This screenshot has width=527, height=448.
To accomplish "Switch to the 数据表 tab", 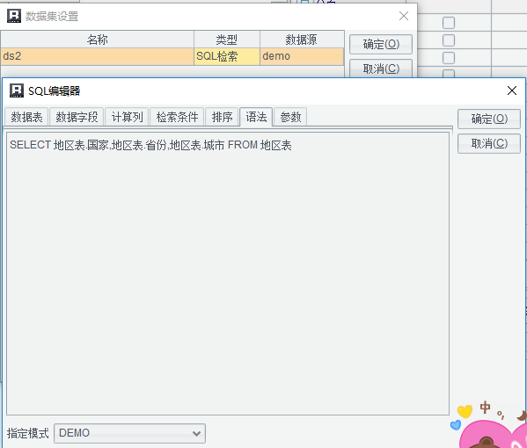I will [x=26, y=117].
